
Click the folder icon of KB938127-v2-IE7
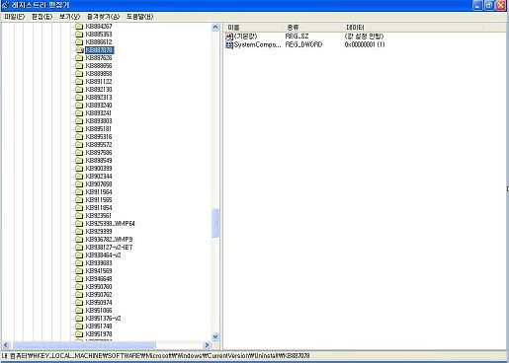tap(79, 248)
